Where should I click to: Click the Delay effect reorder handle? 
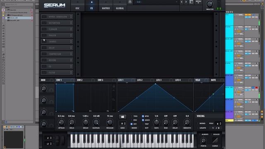(71, 48)
